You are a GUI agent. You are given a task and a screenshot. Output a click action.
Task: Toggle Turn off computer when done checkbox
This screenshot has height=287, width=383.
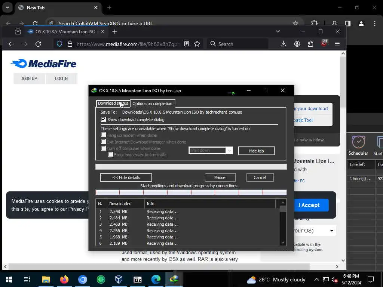pos(104,148)
